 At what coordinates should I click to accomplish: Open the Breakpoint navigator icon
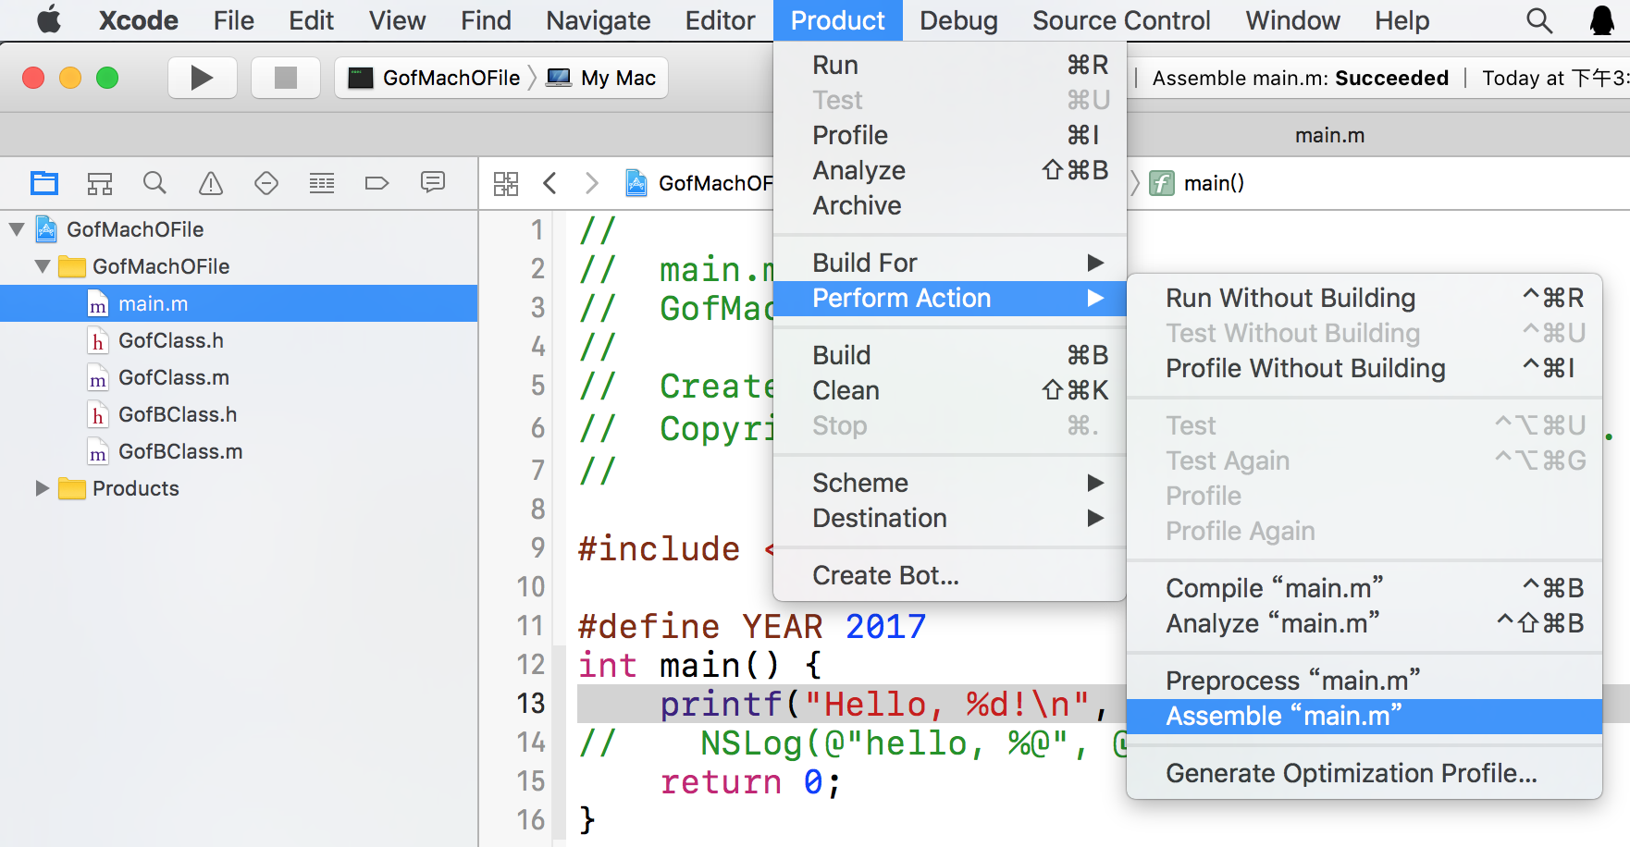click(x=377, y=183)
